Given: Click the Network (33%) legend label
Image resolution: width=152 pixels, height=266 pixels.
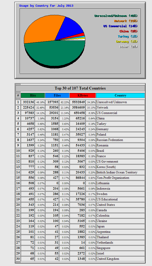Looking at the screenshot, I should [126, 21].
